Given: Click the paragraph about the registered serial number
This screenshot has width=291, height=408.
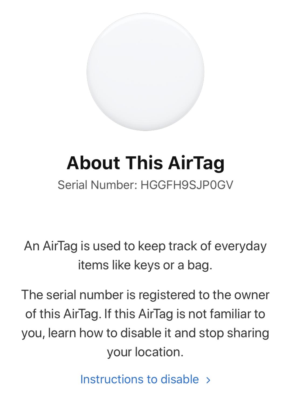Looking at the screenshot, I should [145, 323].
